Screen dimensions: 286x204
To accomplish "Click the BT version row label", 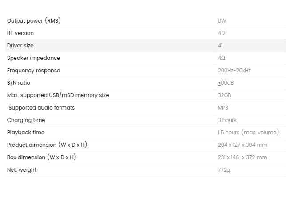I will [x=20, y=33].
